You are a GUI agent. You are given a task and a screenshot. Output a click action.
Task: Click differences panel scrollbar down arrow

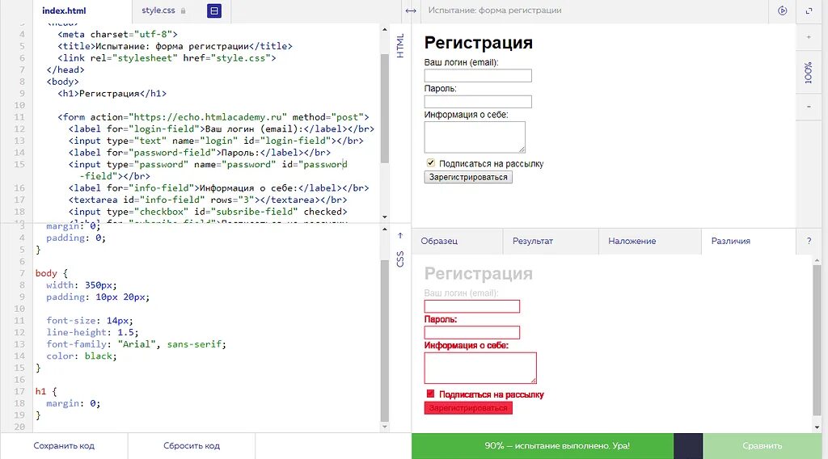pos(817,427)
